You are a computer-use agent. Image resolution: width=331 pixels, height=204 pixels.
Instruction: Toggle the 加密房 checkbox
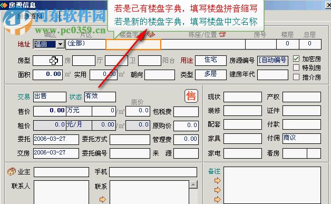[x=296, y=59]
